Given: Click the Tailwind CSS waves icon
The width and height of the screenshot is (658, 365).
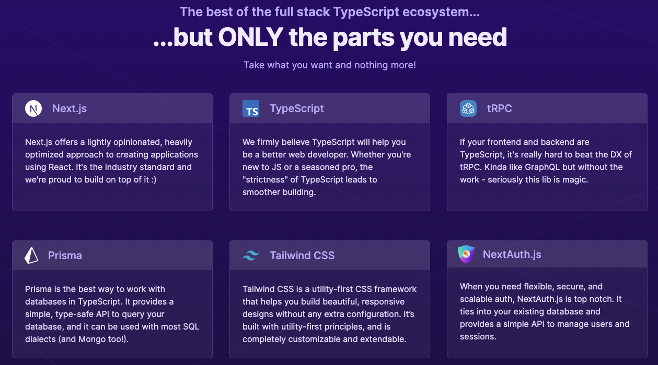Looking at the screenshot, I should click(250, 256).
